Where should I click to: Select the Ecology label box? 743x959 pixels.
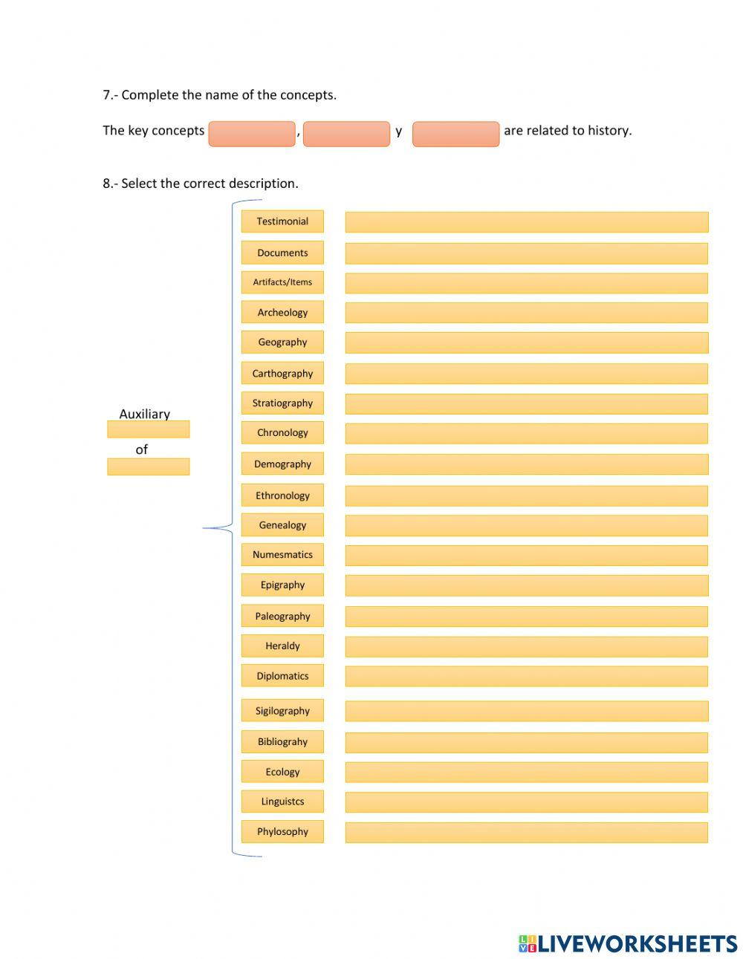point(282,772)
